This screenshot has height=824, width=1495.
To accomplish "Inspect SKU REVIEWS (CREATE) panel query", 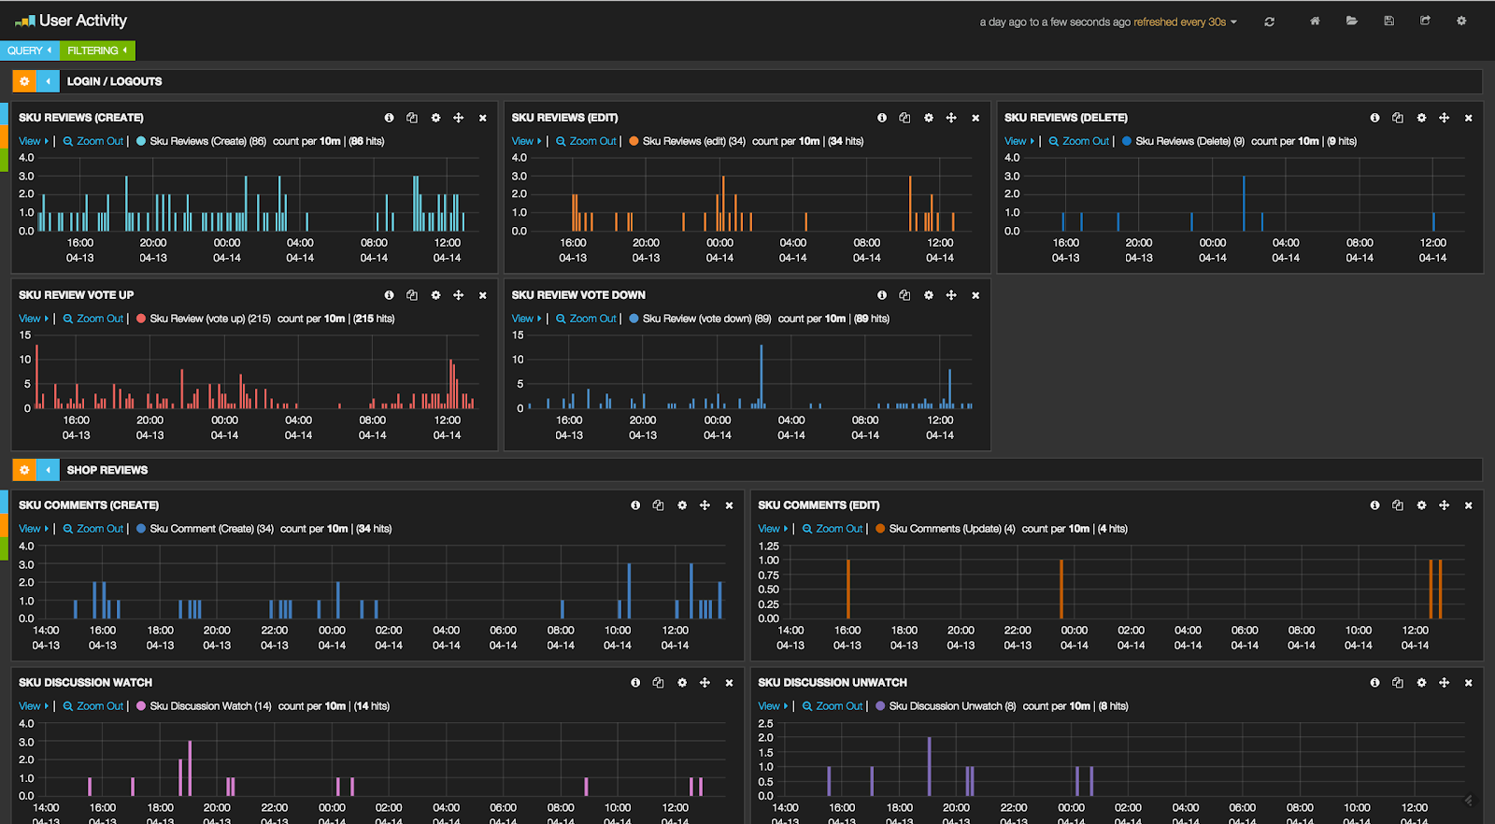I will coord(412,118).
